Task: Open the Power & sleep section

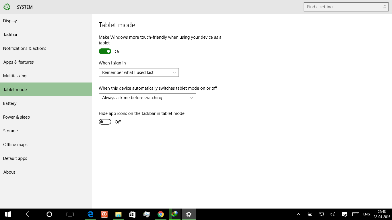Action: click(x=17, y=117)
